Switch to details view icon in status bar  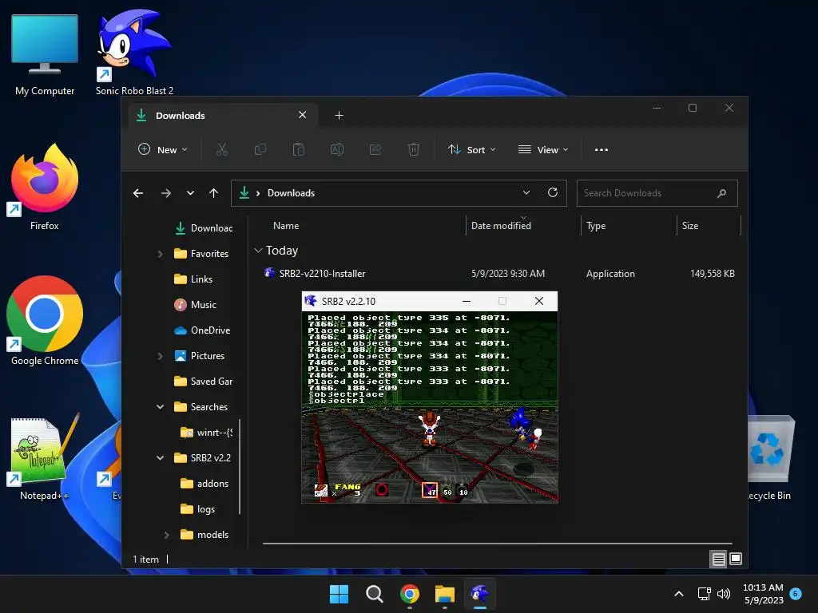coord(718,560)
